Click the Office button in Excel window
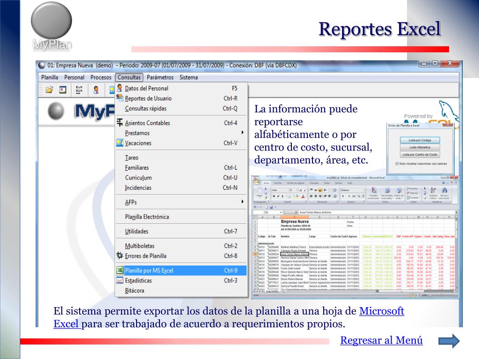The image size is (479, 359). click(257, 180)
